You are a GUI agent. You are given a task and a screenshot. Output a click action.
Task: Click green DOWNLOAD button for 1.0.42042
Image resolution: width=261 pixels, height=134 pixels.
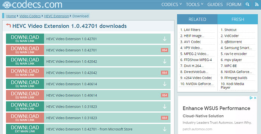click(x=25, y=61)
